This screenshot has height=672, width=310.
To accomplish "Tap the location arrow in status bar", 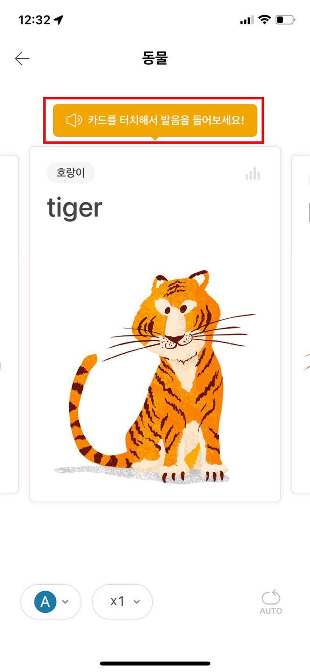I will click(x=58, y=20).
